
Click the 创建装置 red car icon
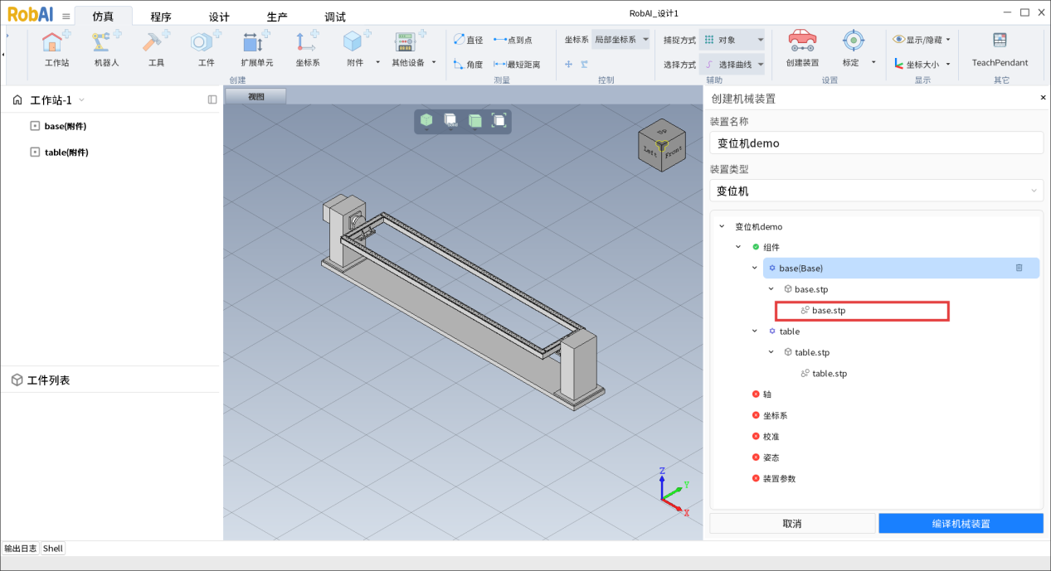(802, 41)
